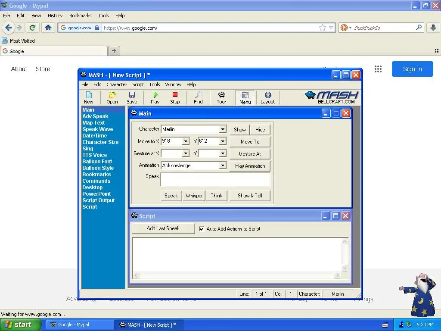The width and height of the screenshot is (441, 331).
Task: Open the URL history dropdown arrow
Action: coord(331,28)
